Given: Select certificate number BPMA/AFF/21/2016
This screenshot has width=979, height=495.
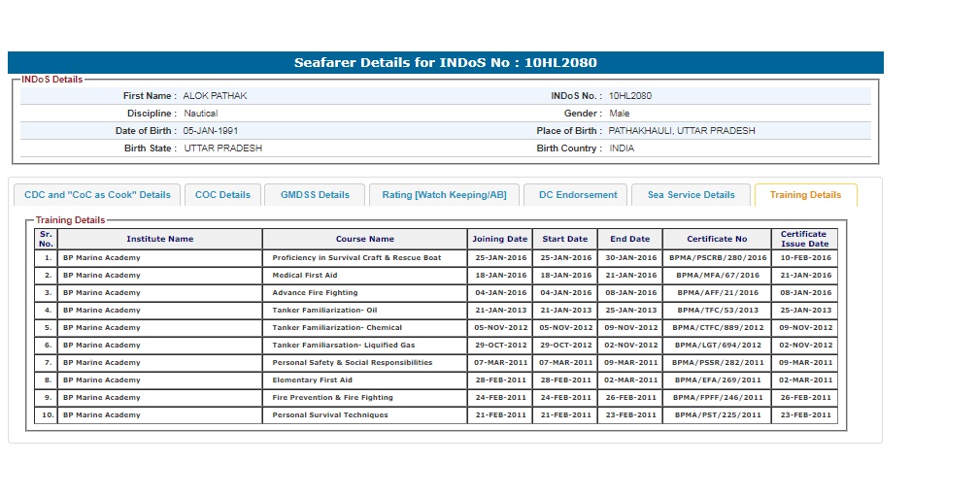Looking at the screenshot, I should 718,293.
